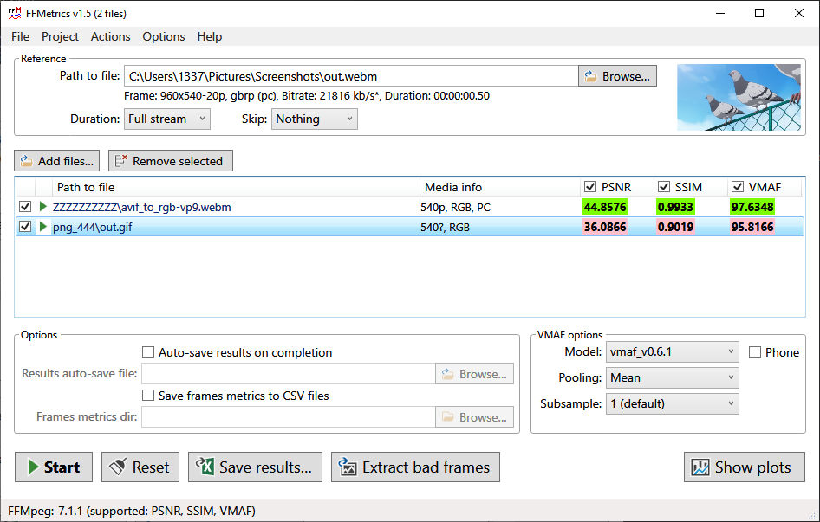The image size is (820, 522).
Task: Click Save results button
Action: (x=255, y=467)
